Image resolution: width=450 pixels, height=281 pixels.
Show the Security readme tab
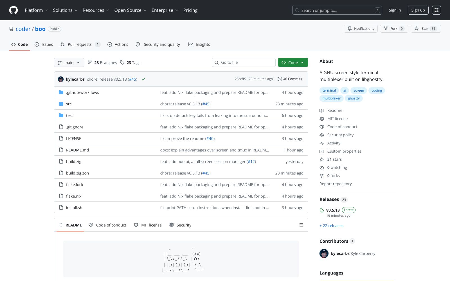pyautogui.click(x=180, y=225)
